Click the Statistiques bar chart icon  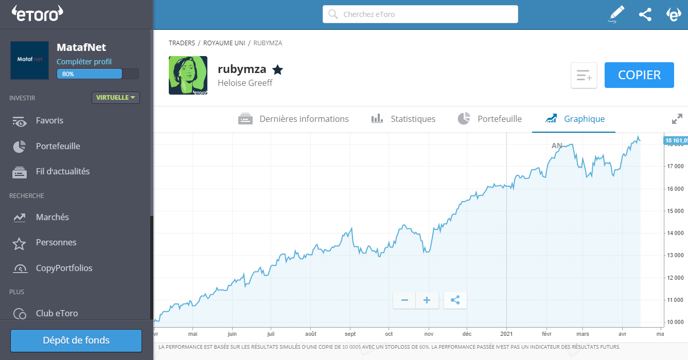(377, 119)
